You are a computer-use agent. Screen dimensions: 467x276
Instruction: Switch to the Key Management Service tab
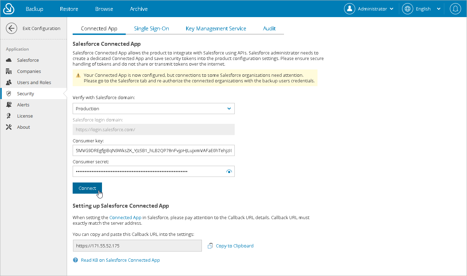tap(216, 29)
